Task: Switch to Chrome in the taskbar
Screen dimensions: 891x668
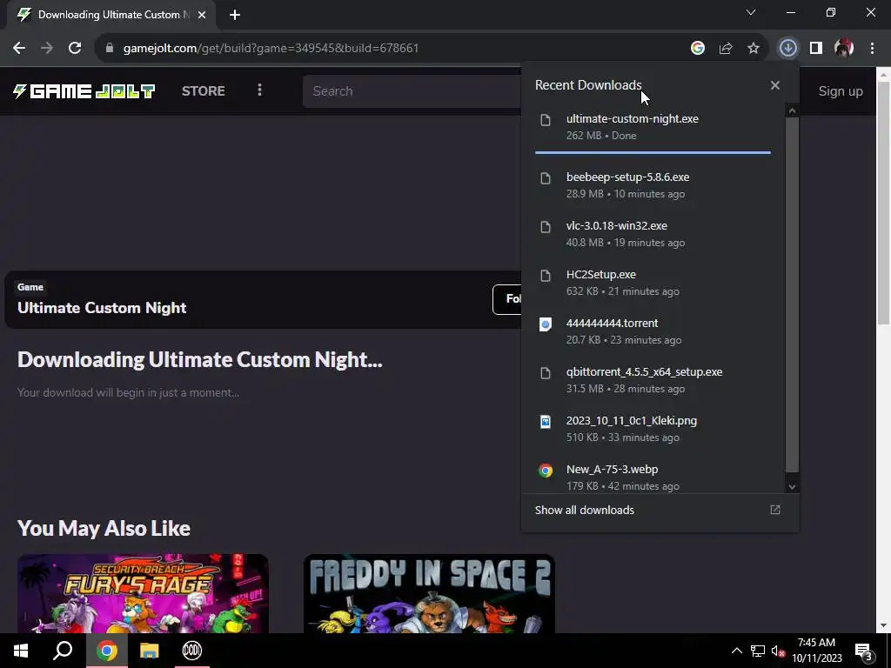Action: pos(106,651)
